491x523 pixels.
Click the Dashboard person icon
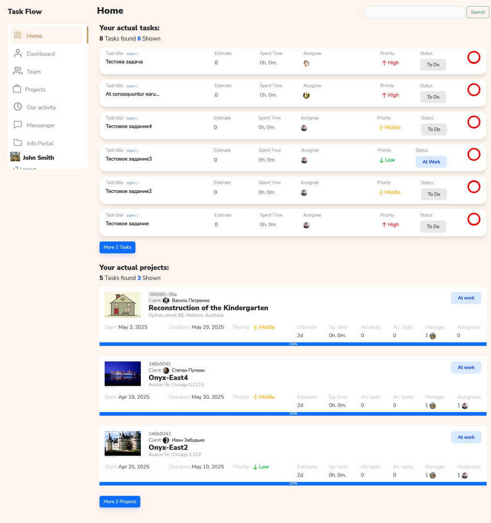click(x=18, y=53)
